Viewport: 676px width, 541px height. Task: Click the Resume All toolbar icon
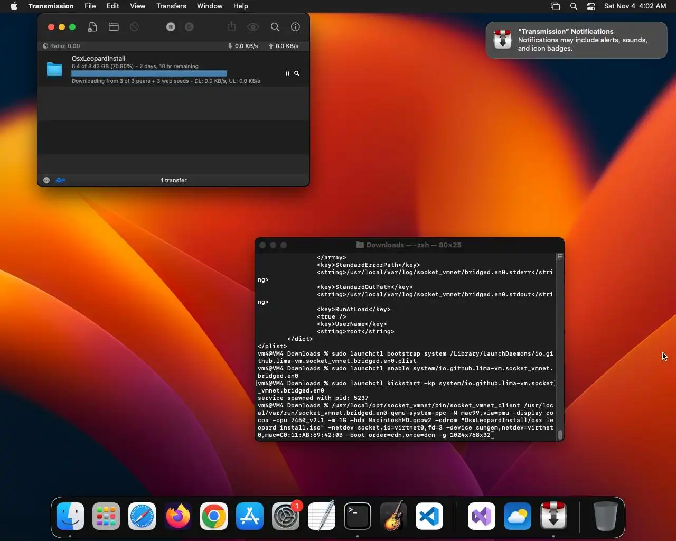189,27
